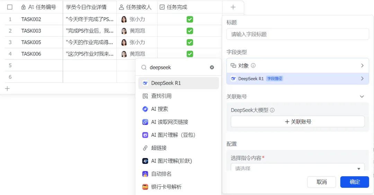Click the info icon next to DeepSeek大模型
The height and width of the screenshot is (195, 374).
(272, 110)
